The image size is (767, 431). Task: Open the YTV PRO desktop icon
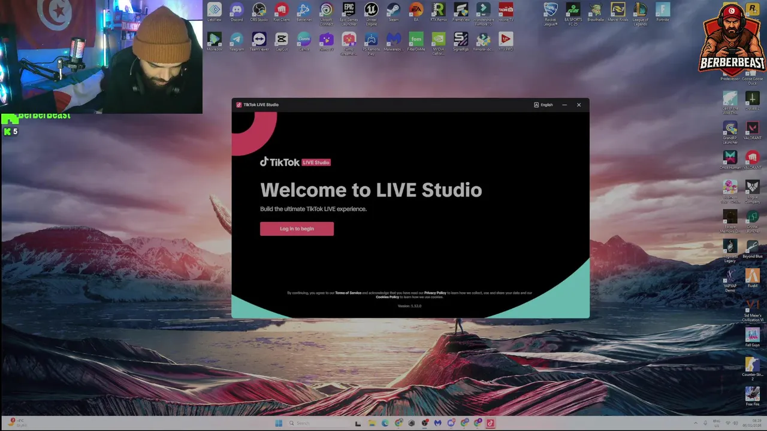(506, 42)
